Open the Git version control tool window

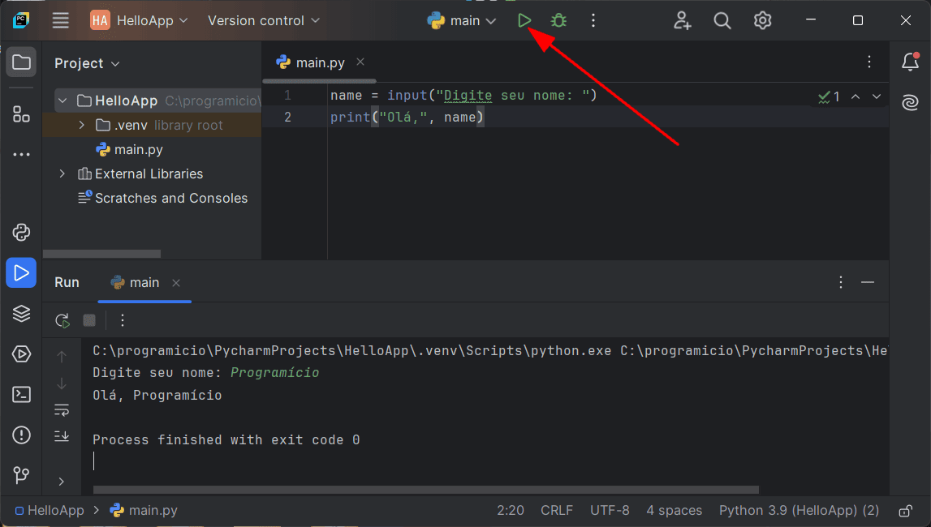[x=21, y=475]
